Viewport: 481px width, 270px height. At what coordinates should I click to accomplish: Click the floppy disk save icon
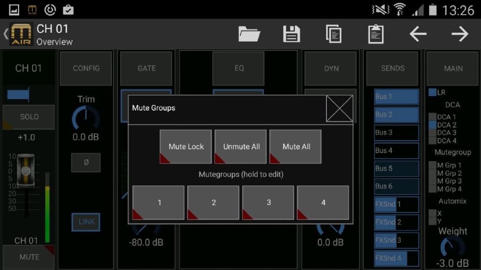pos(292,34)
